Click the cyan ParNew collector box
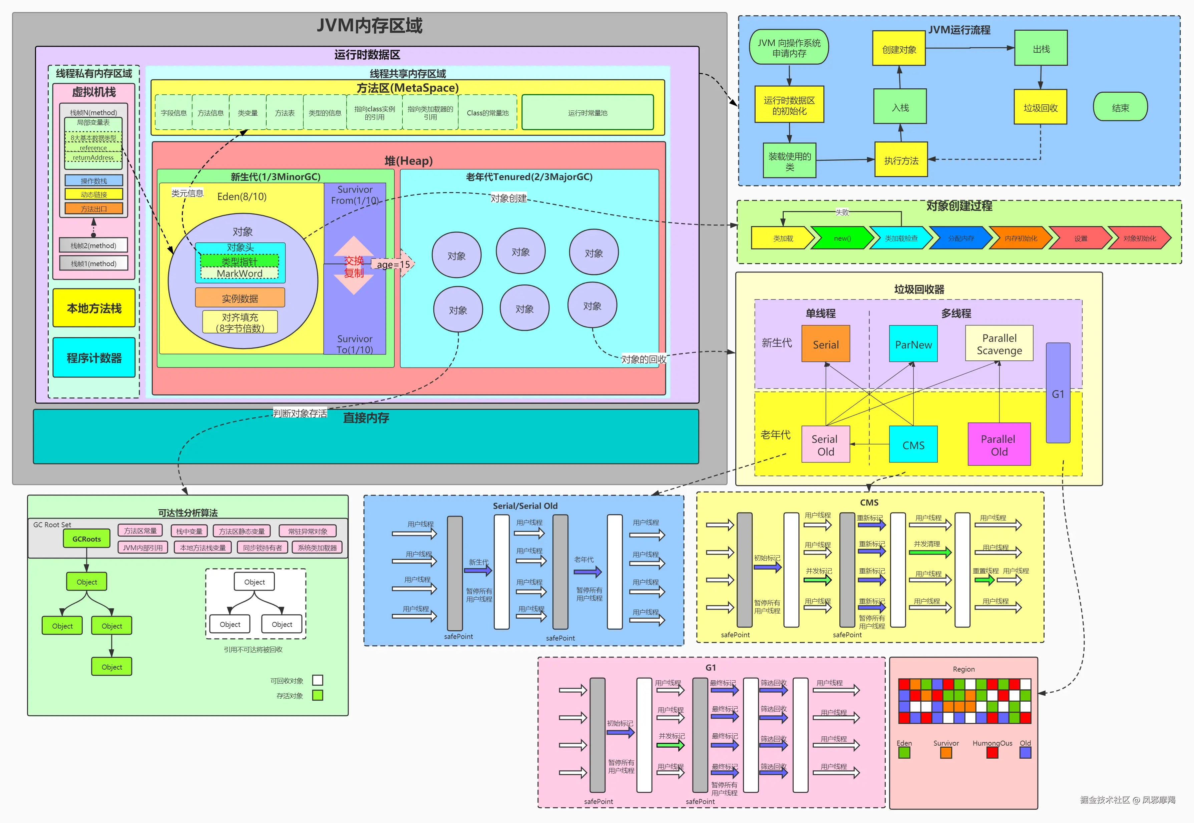Image resolution: width=1194 pixels, height=823 pixels. point(913,344)
